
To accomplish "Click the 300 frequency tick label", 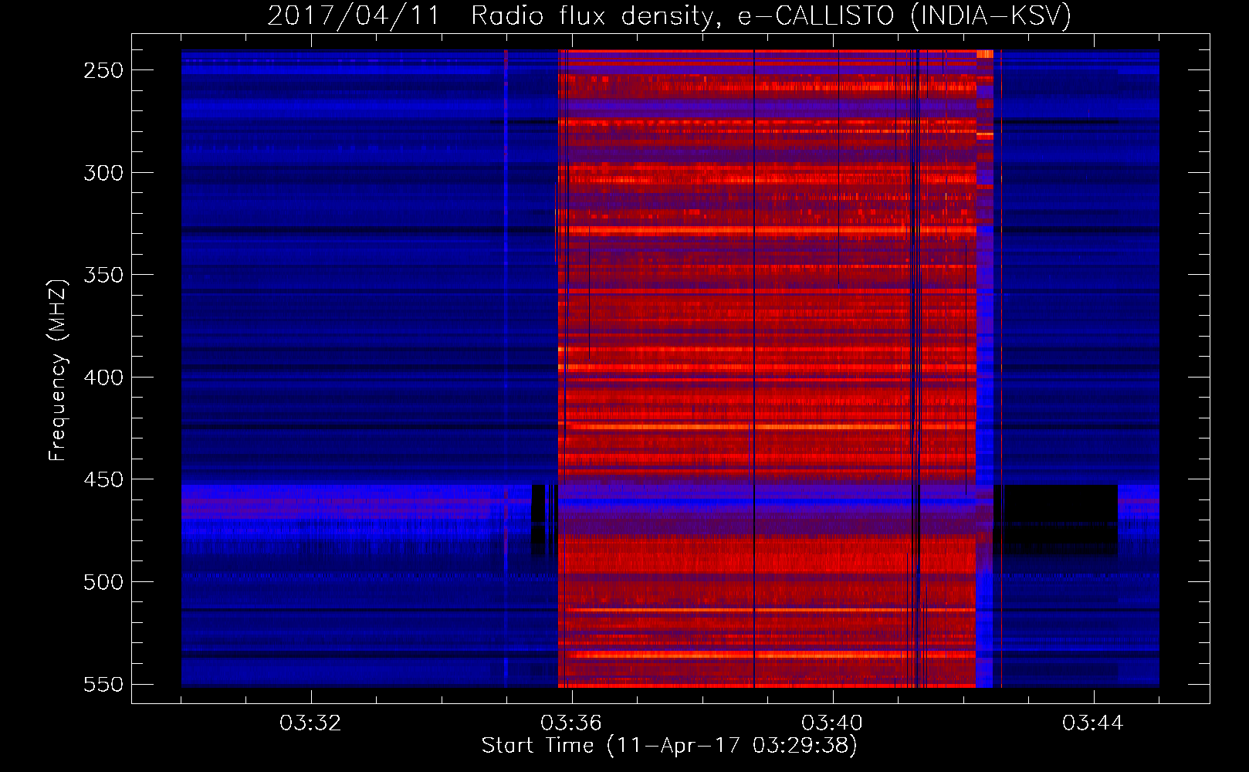I will (103, 173).
